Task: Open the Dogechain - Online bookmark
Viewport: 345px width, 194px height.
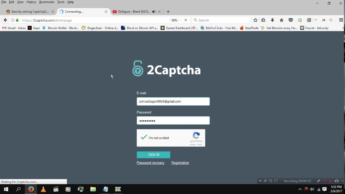Action: coord(100,28)
